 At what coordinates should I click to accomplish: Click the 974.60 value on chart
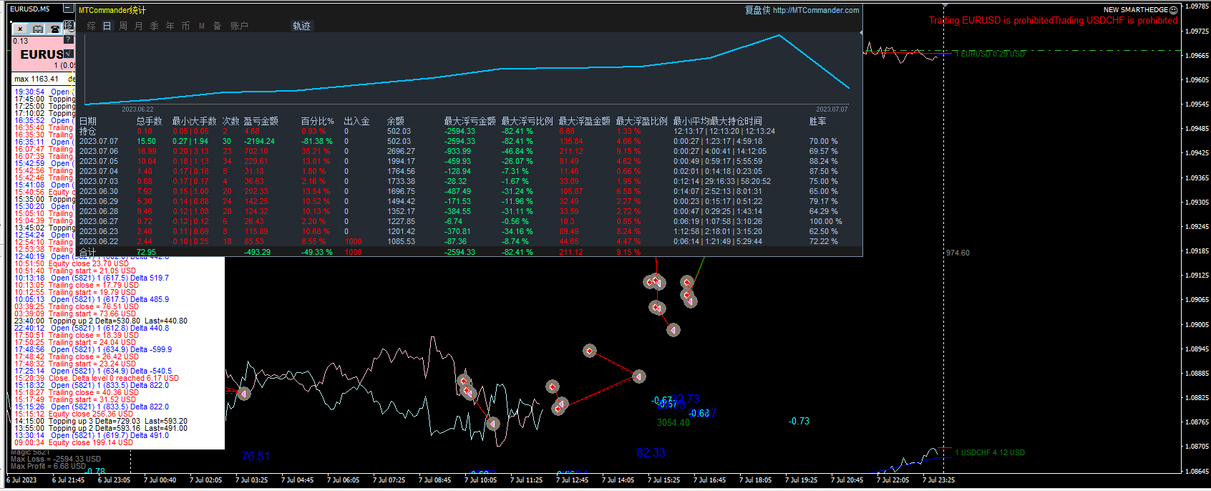tap(958, 253)
